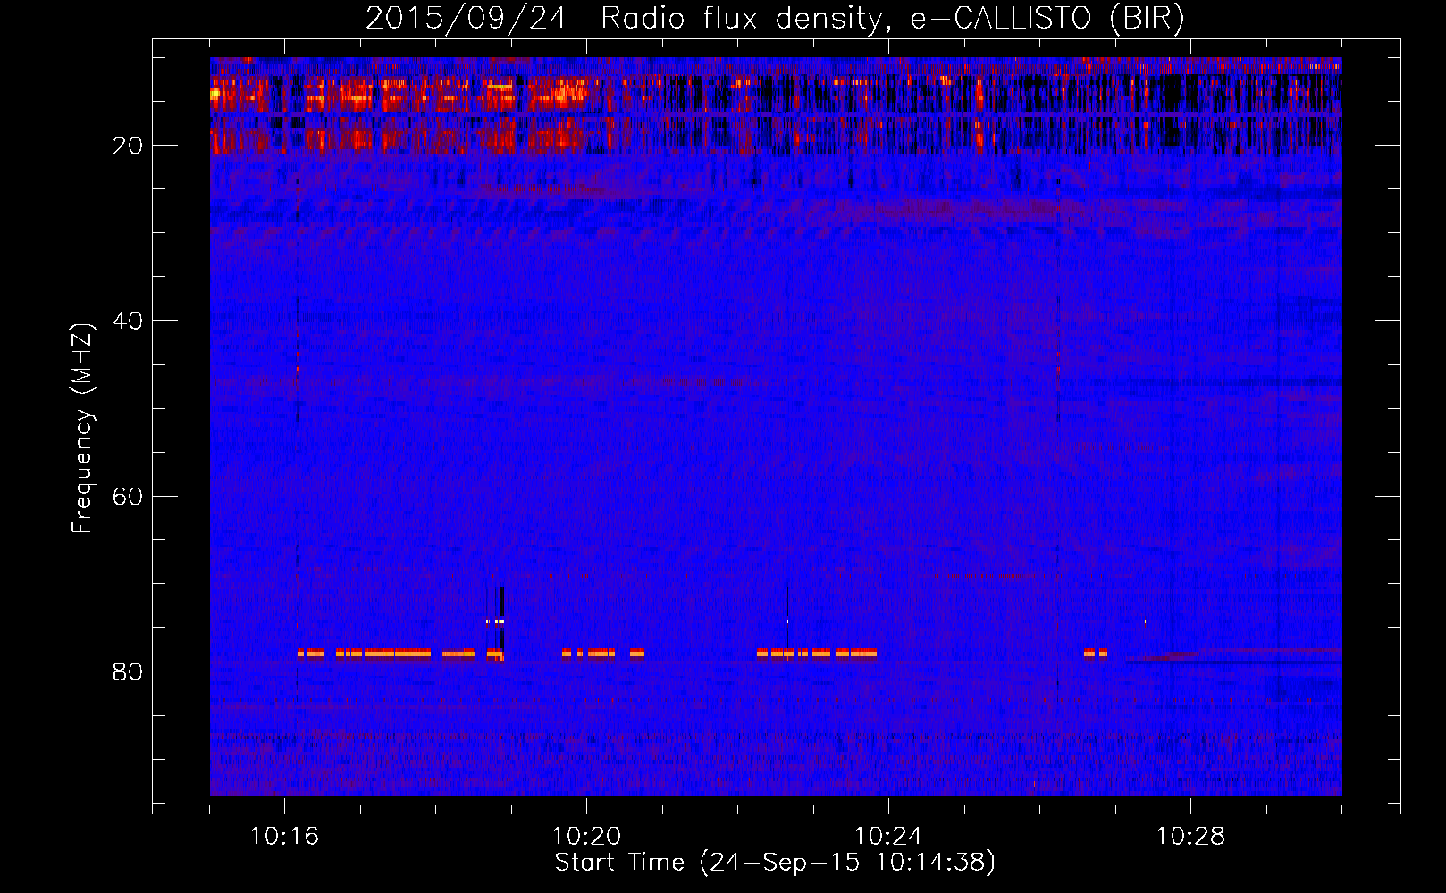Click the 'Frequency (MHZ)' axis label
This screenshot has width=1446, height=893.
[x=82, y=429]
